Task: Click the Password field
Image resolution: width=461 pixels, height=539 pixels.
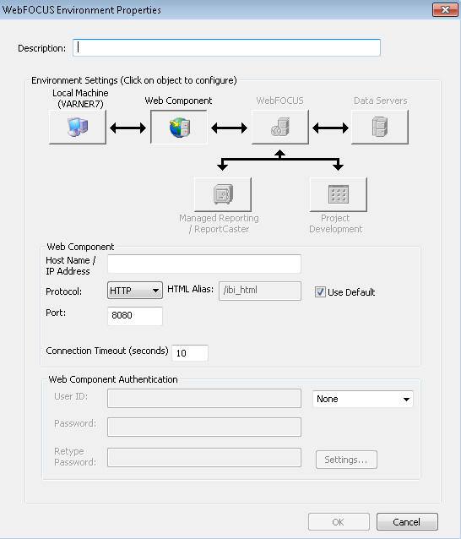Action: (x=204, y=427)
